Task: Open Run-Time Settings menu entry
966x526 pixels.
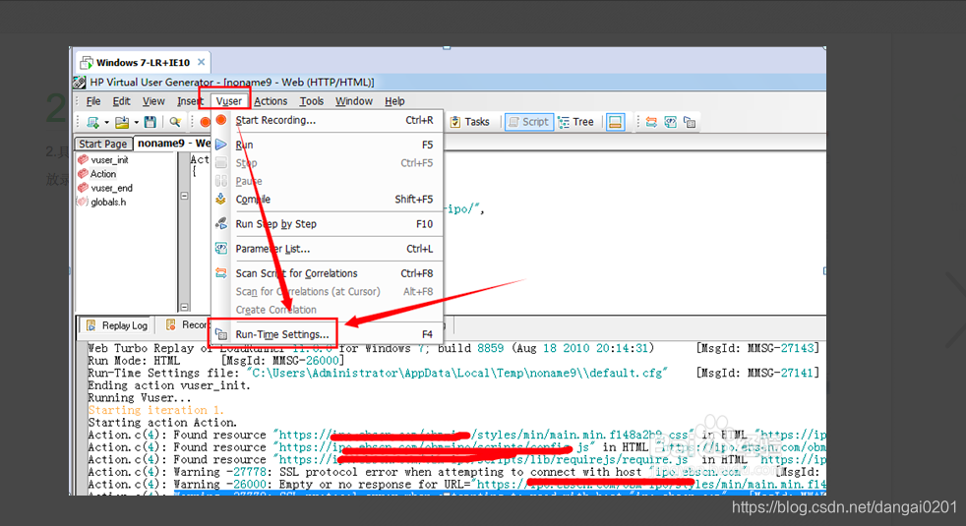Action: pos(328,334)
